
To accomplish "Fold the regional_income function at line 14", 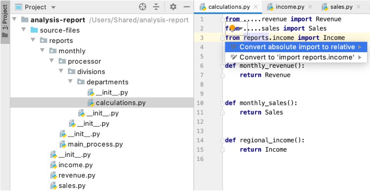I will (222, 140).
